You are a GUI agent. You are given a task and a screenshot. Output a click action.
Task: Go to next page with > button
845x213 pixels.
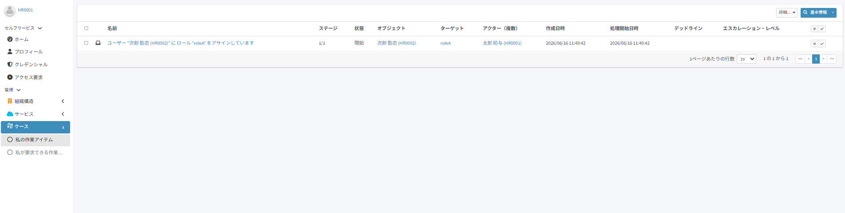click(823, 59)
